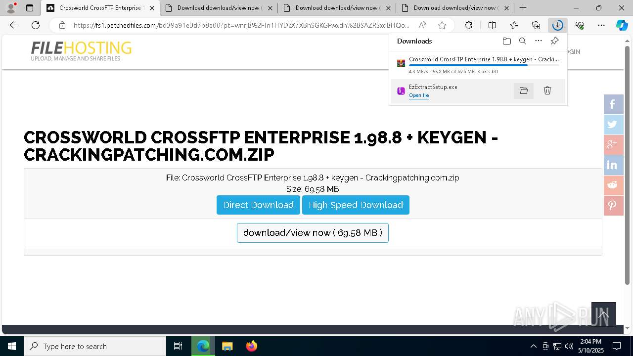Show hidden system tray icons
This screenshot has height=356, width=633.
[x=533, y=346]
